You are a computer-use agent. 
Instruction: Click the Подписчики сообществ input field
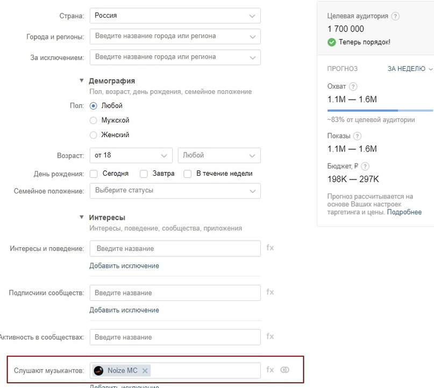tap(175, 293)
